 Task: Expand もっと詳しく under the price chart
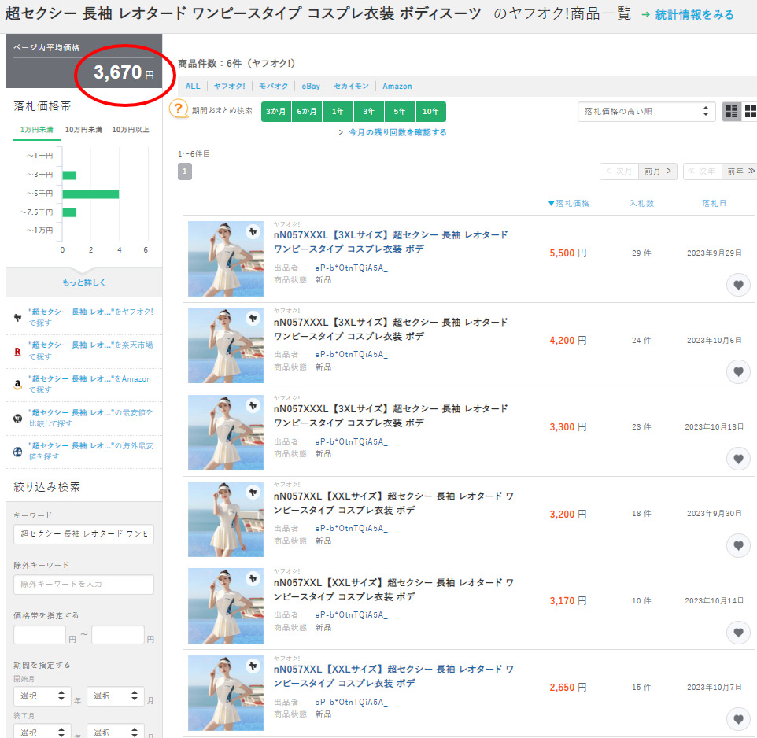tap(83, 282)
